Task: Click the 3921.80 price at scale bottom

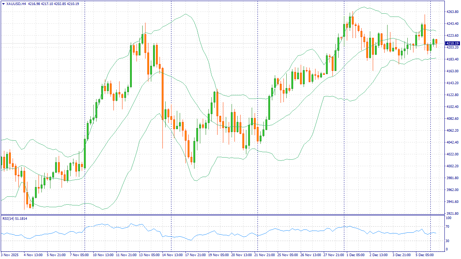Action: [x=452, y=213]
